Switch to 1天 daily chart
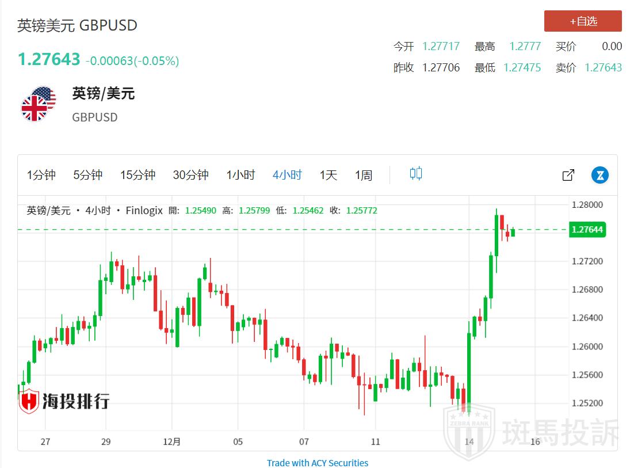The height and width of the screenshot is (468, 630). (329, 175)
